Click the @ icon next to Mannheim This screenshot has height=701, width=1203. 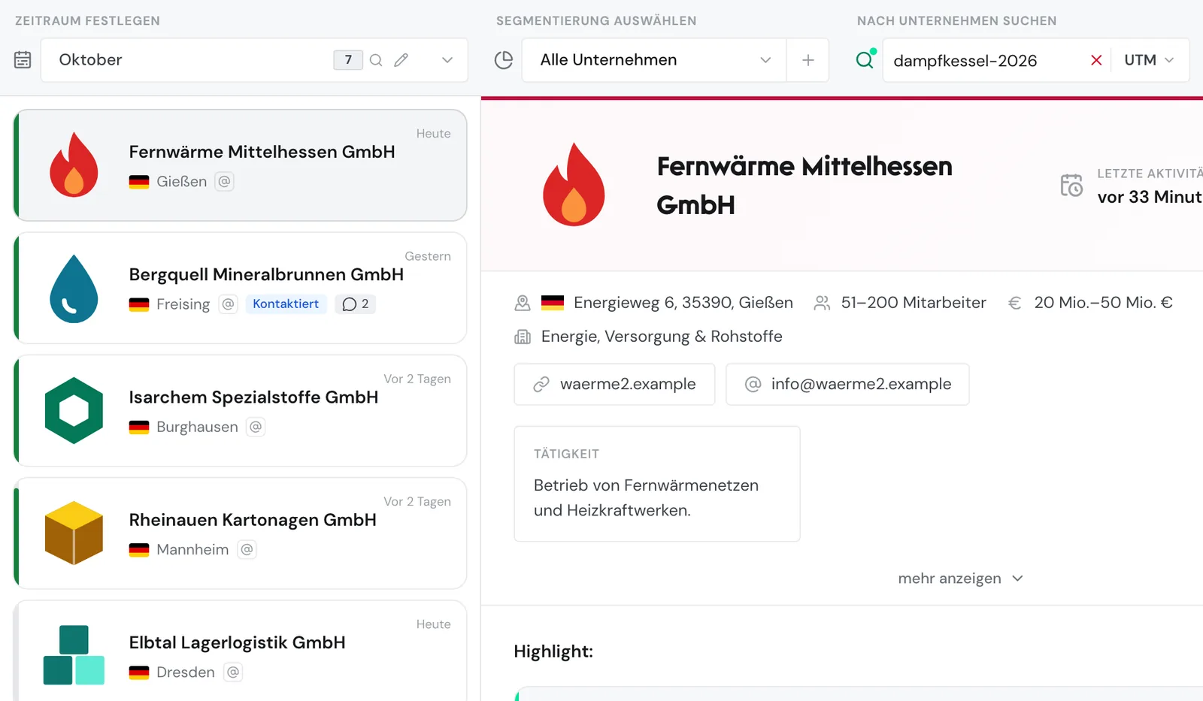tap(247, 549)
